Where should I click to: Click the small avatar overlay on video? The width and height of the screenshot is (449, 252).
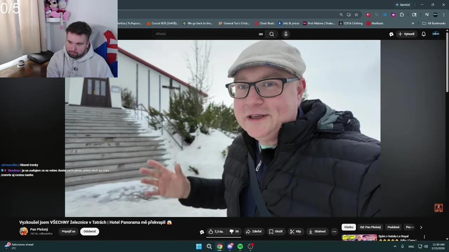[x=438, y=208]
